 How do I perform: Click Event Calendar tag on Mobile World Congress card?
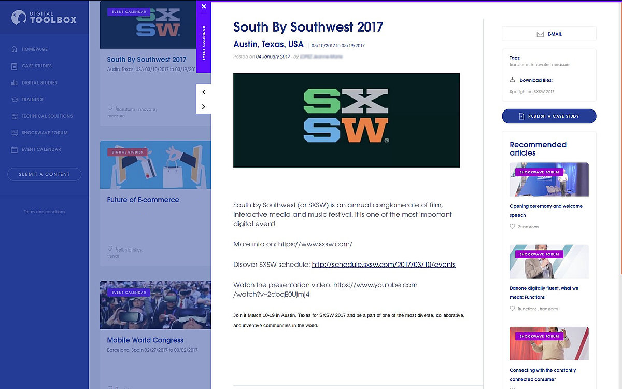point(129,293)
